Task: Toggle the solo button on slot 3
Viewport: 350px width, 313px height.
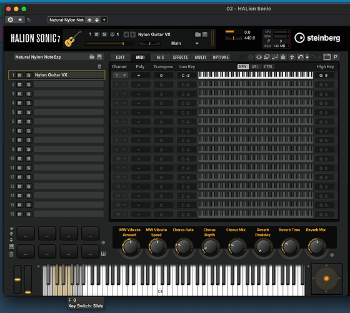Action: pyautogui.click(x=28, y=94)
